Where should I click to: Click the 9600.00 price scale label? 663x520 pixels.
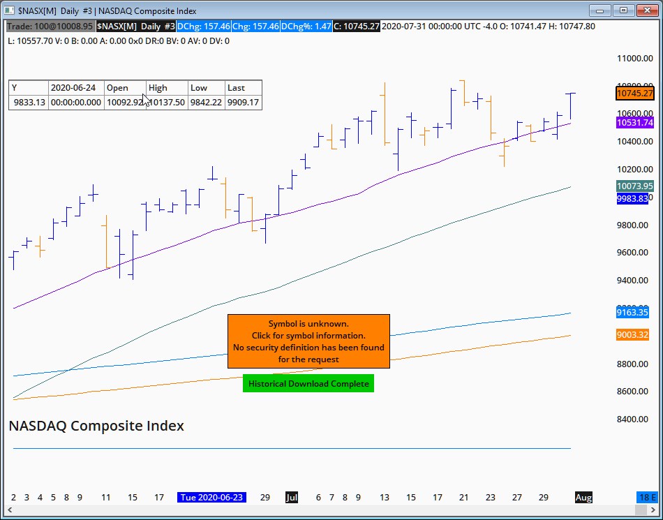click(632, 253)
